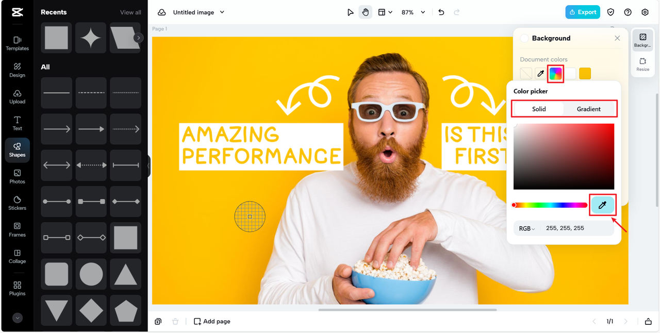The width and height of the screenshot is (660, 333).
Task: Insert the rounded square shape
Action: click(56, 274)
